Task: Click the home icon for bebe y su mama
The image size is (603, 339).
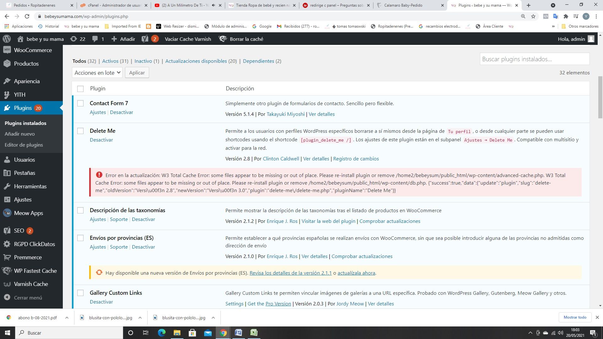Action: pos(20,39)
